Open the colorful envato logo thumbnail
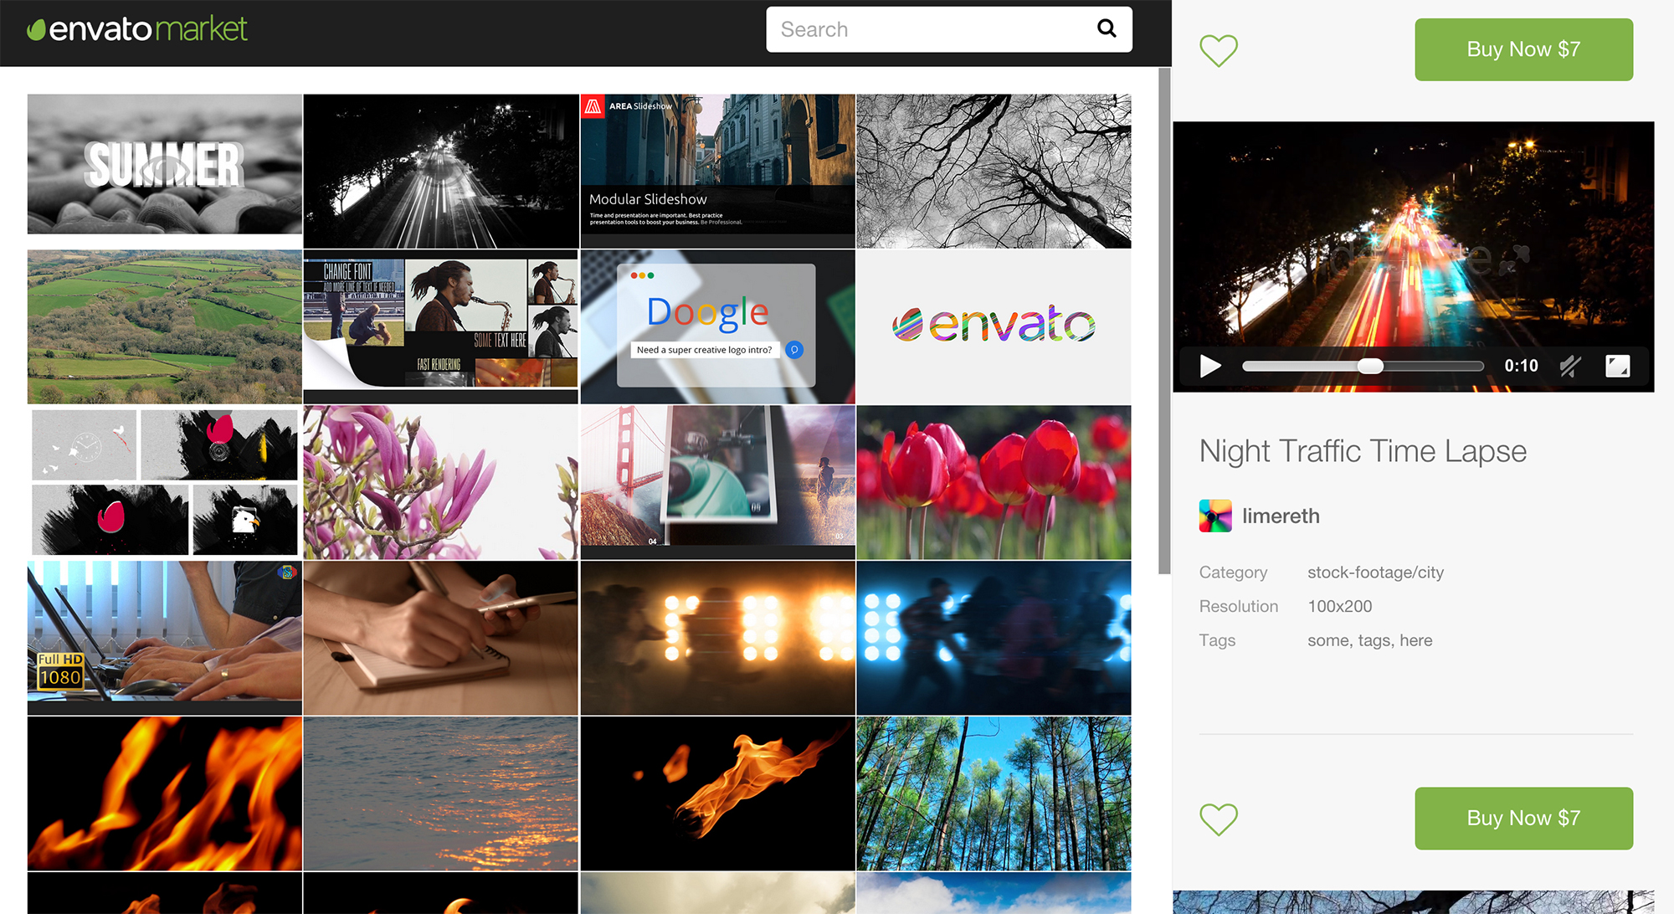1674x914 pixels. point(994,326)
